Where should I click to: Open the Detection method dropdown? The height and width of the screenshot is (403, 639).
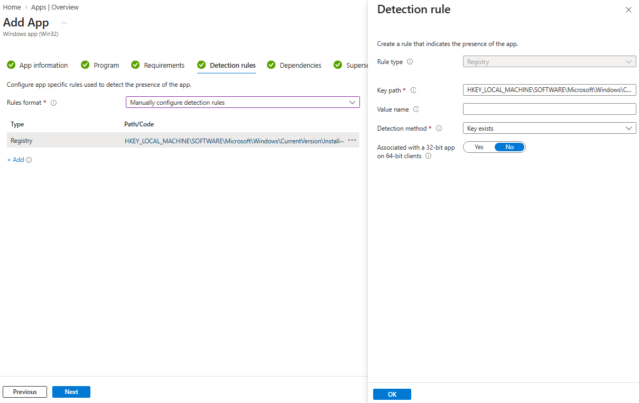[x=549, y=129]
